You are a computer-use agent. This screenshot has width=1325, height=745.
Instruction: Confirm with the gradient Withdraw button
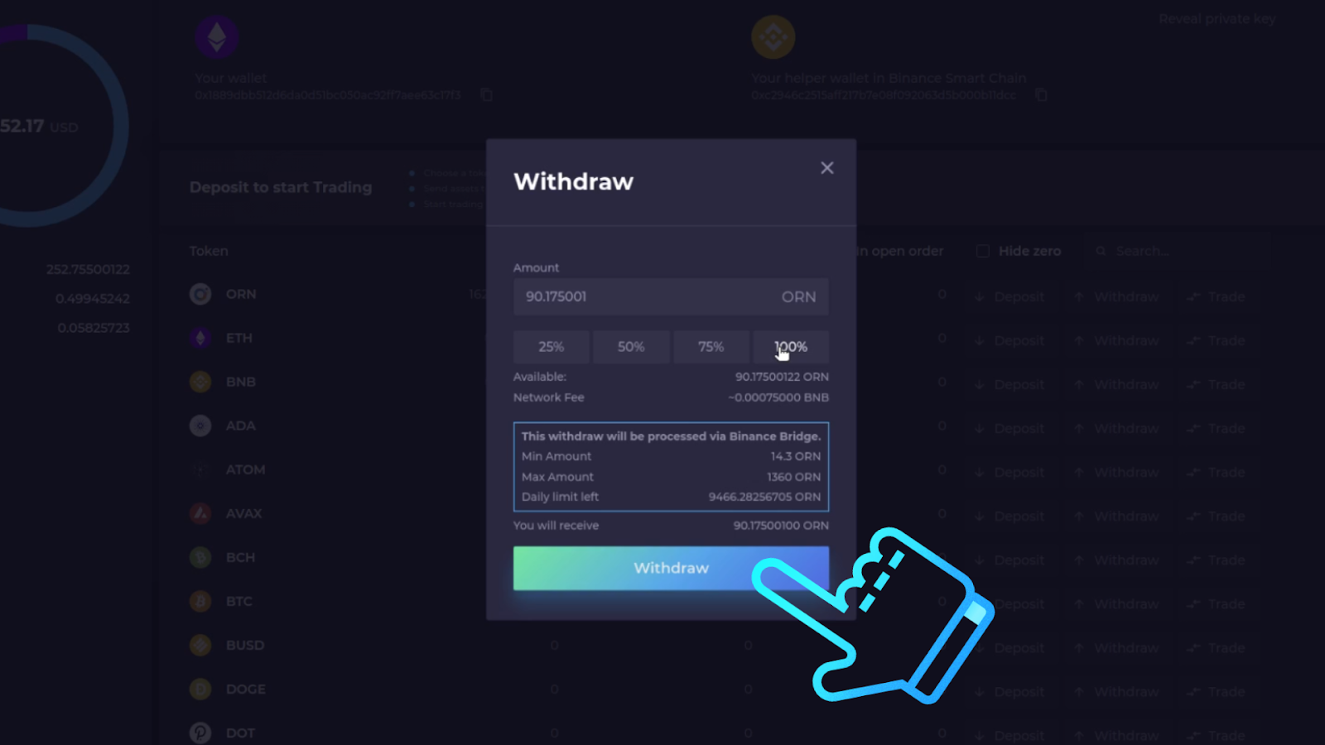point(671,568)
